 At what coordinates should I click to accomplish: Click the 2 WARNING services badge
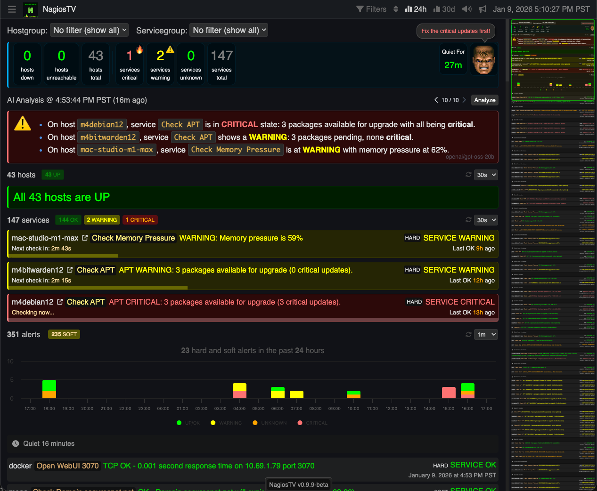tap(102, 220)
